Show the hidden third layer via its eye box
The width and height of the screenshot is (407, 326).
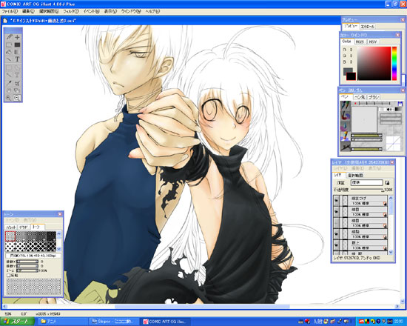point(337,223)
